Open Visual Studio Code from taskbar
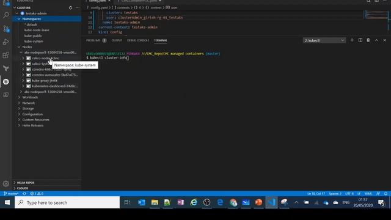This screenshot has width=391, height=220. coord(271,202)
